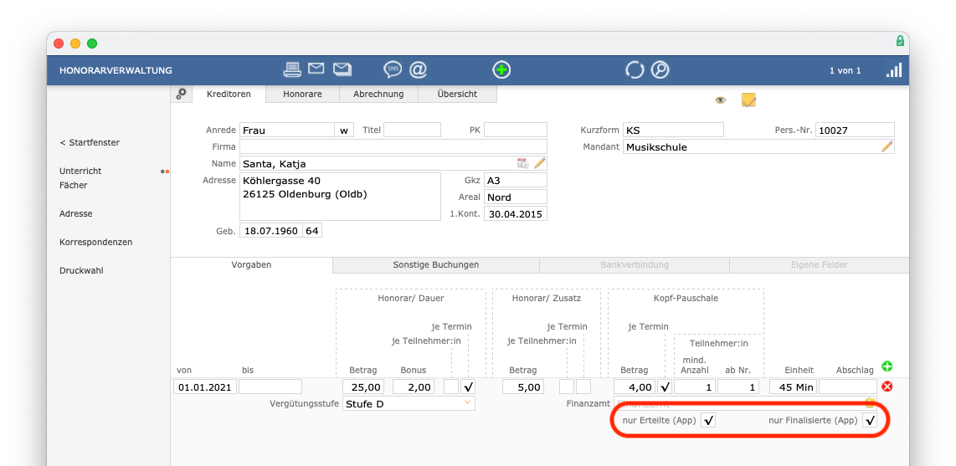The image size is (956, 466).
Task: Click the Firma input field
Action: pyautogui.click(x=393, y=146)
